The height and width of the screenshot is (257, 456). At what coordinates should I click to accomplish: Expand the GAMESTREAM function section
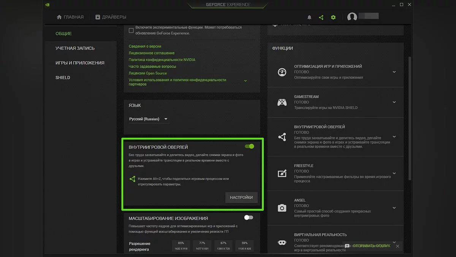click(394, 102)
